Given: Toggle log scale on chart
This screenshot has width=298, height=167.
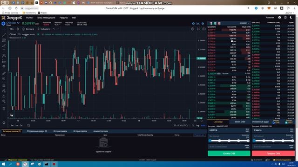Looking at the screenshot, I should [x=197, y=126].
